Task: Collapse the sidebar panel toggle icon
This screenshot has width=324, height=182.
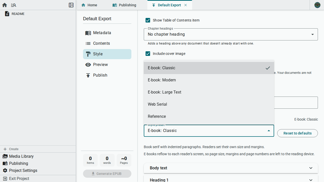Action: 71,5
